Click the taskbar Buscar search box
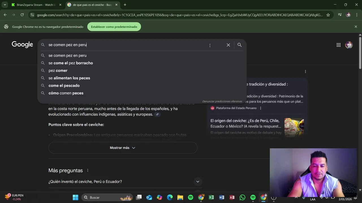This screenshot has height=203, width=362. [x=107, y=197]
